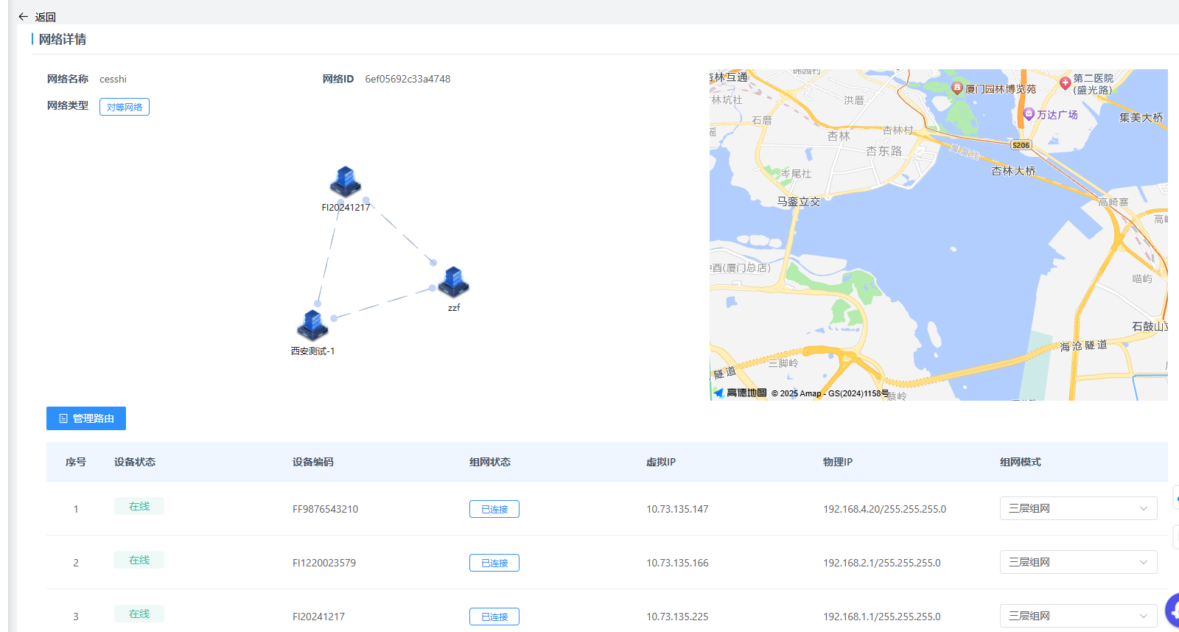The width and height of the screenshot is (1179, 632).
Task: Click 已连接 status tag in row 2
Action: point(494,563)
